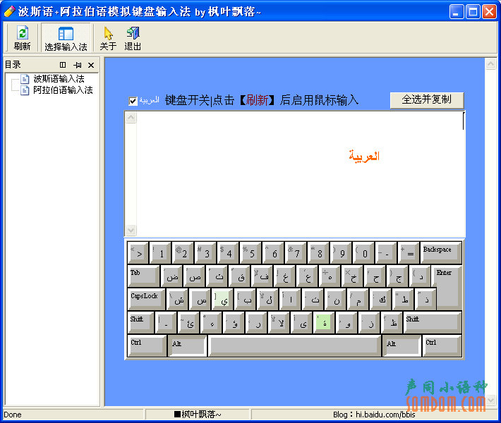Click the # 3 key
Screen dimensions: 501x423
click(205, 252)
